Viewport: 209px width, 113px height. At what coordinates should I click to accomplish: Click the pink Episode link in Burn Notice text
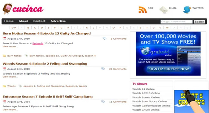38,43
